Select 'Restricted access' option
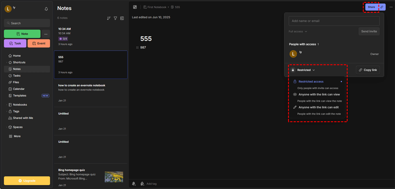 tap(317, 84)
